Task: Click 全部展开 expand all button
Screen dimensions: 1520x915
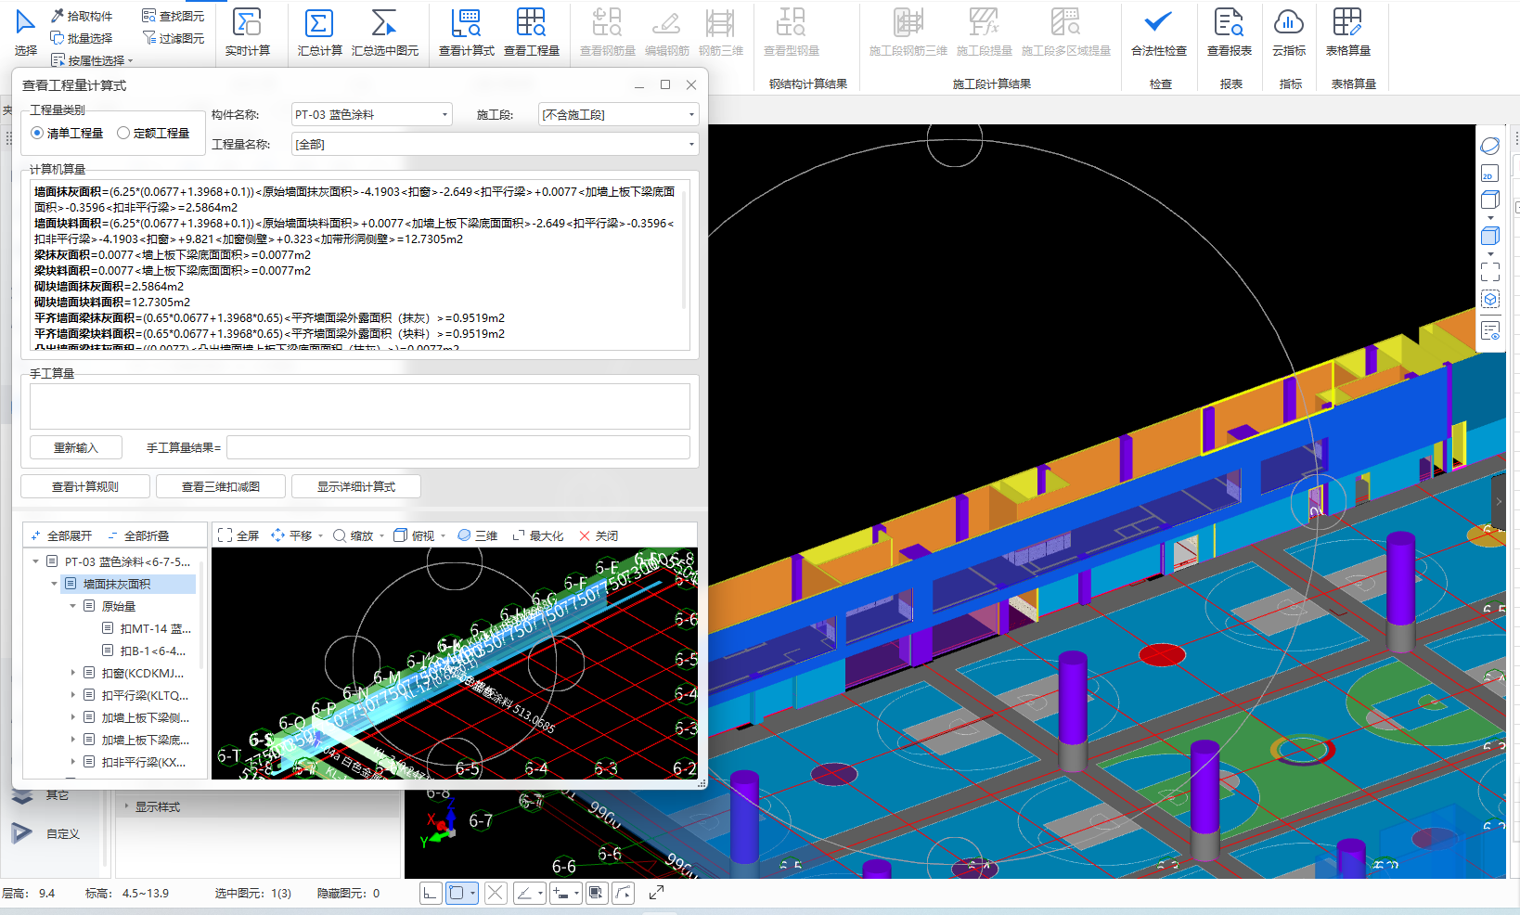Action: tap(61, 535)
